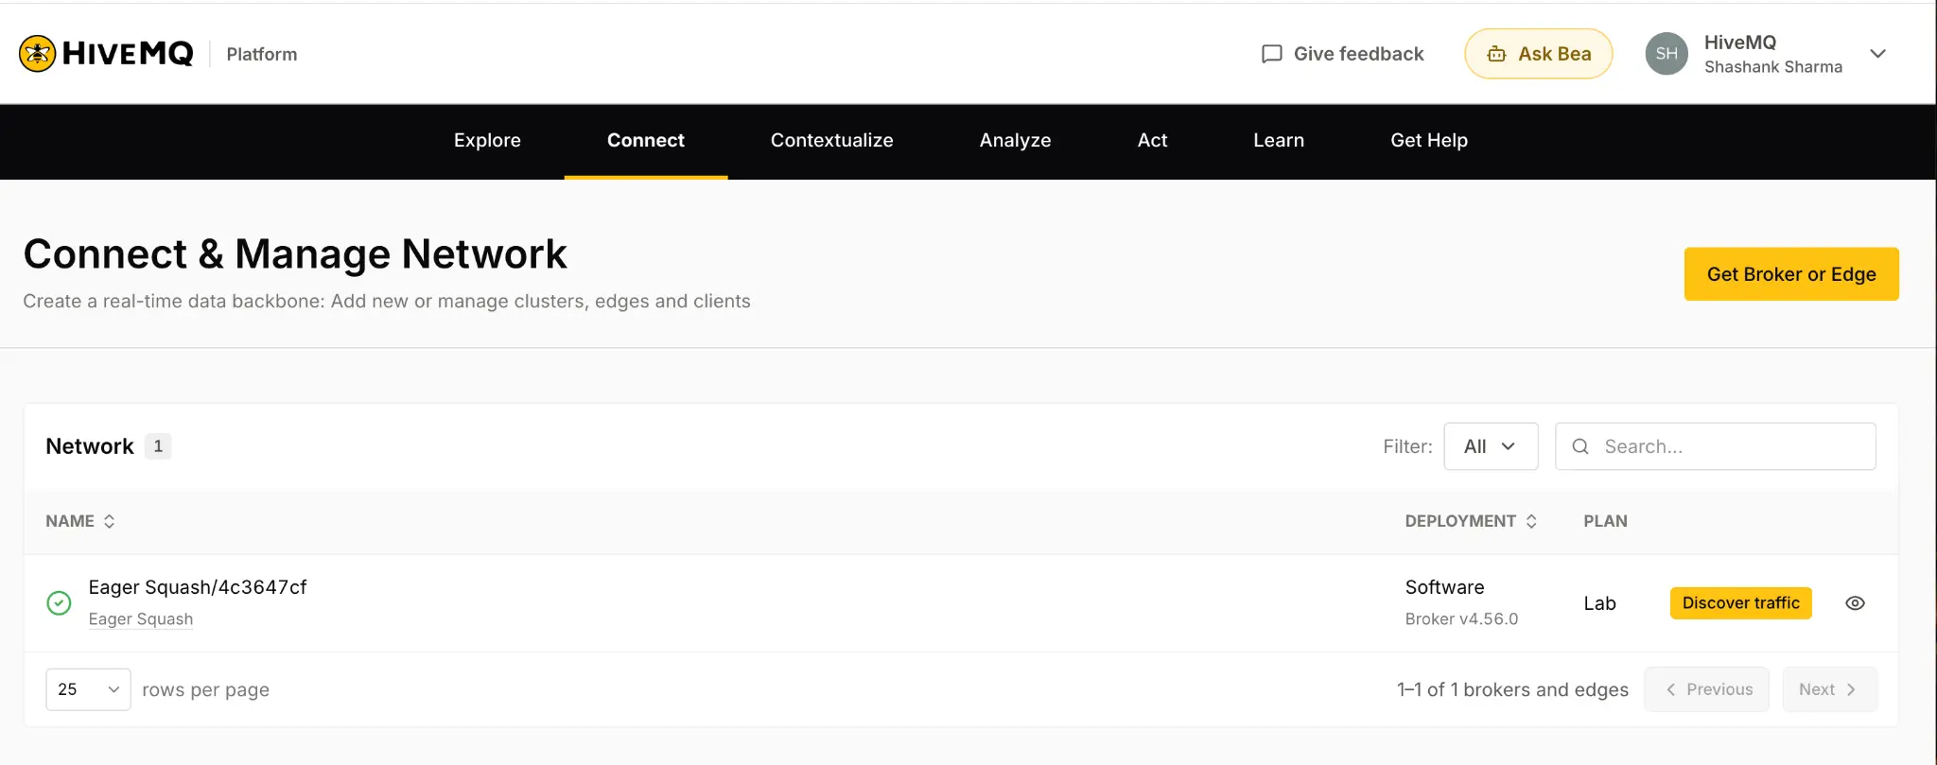Sort by the NAME column arrows

coord(110,521)
